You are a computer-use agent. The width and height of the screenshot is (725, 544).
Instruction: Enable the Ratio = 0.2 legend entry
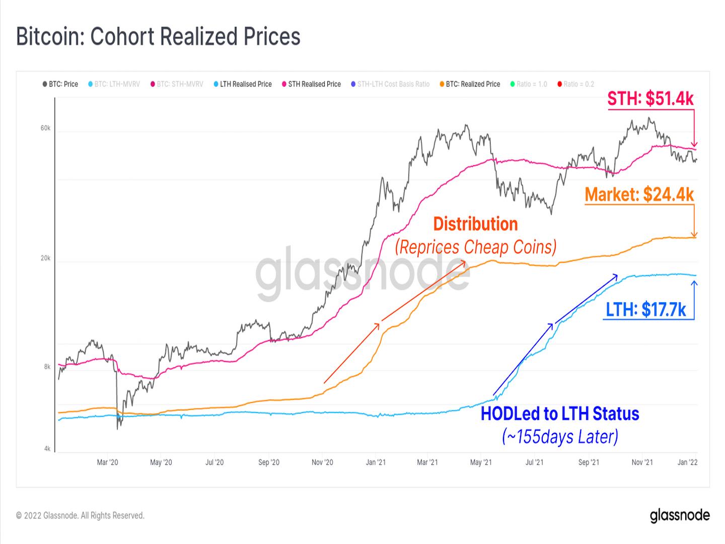point(575,84)
